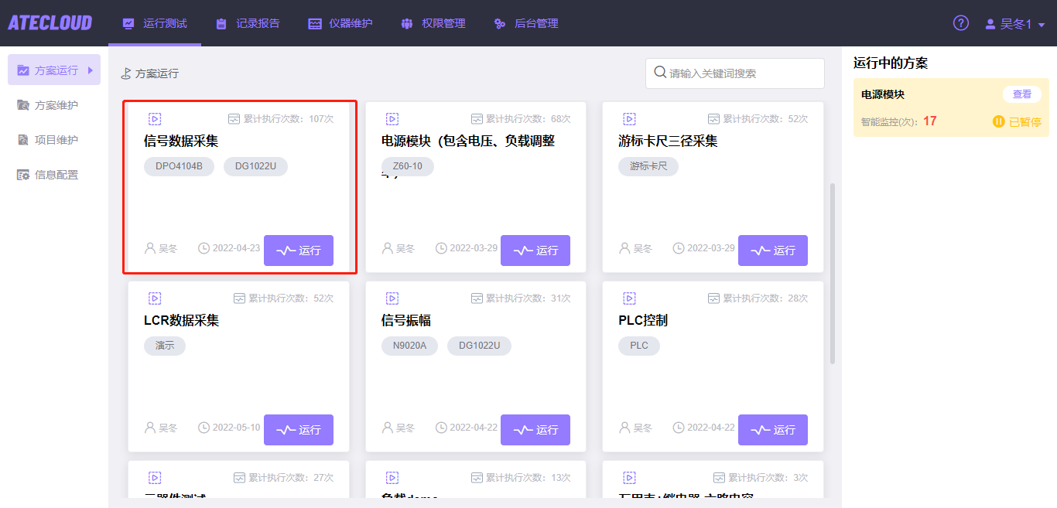Expand the DPO4104B instrument tag
This screenshot has width=1057, height=508.
(x=179, y=166)
